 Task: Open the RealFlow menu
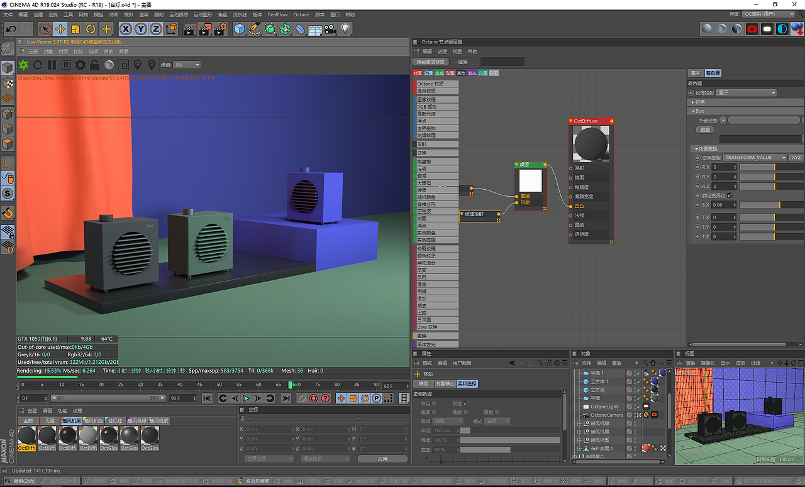(277, 14)
